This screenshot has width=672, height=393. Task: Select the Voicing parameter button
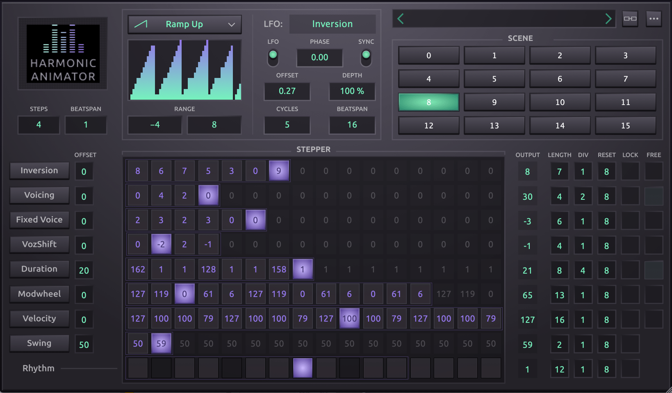[39, 195]
